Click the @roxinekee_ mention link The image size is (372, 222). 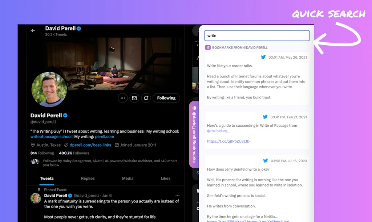(x=217, y=130)
